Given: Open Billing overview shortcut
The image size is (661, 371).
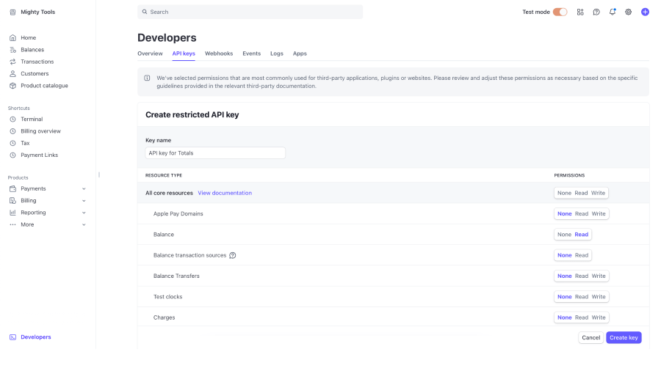Looking at the screenshot, I should tap(41, 131).
